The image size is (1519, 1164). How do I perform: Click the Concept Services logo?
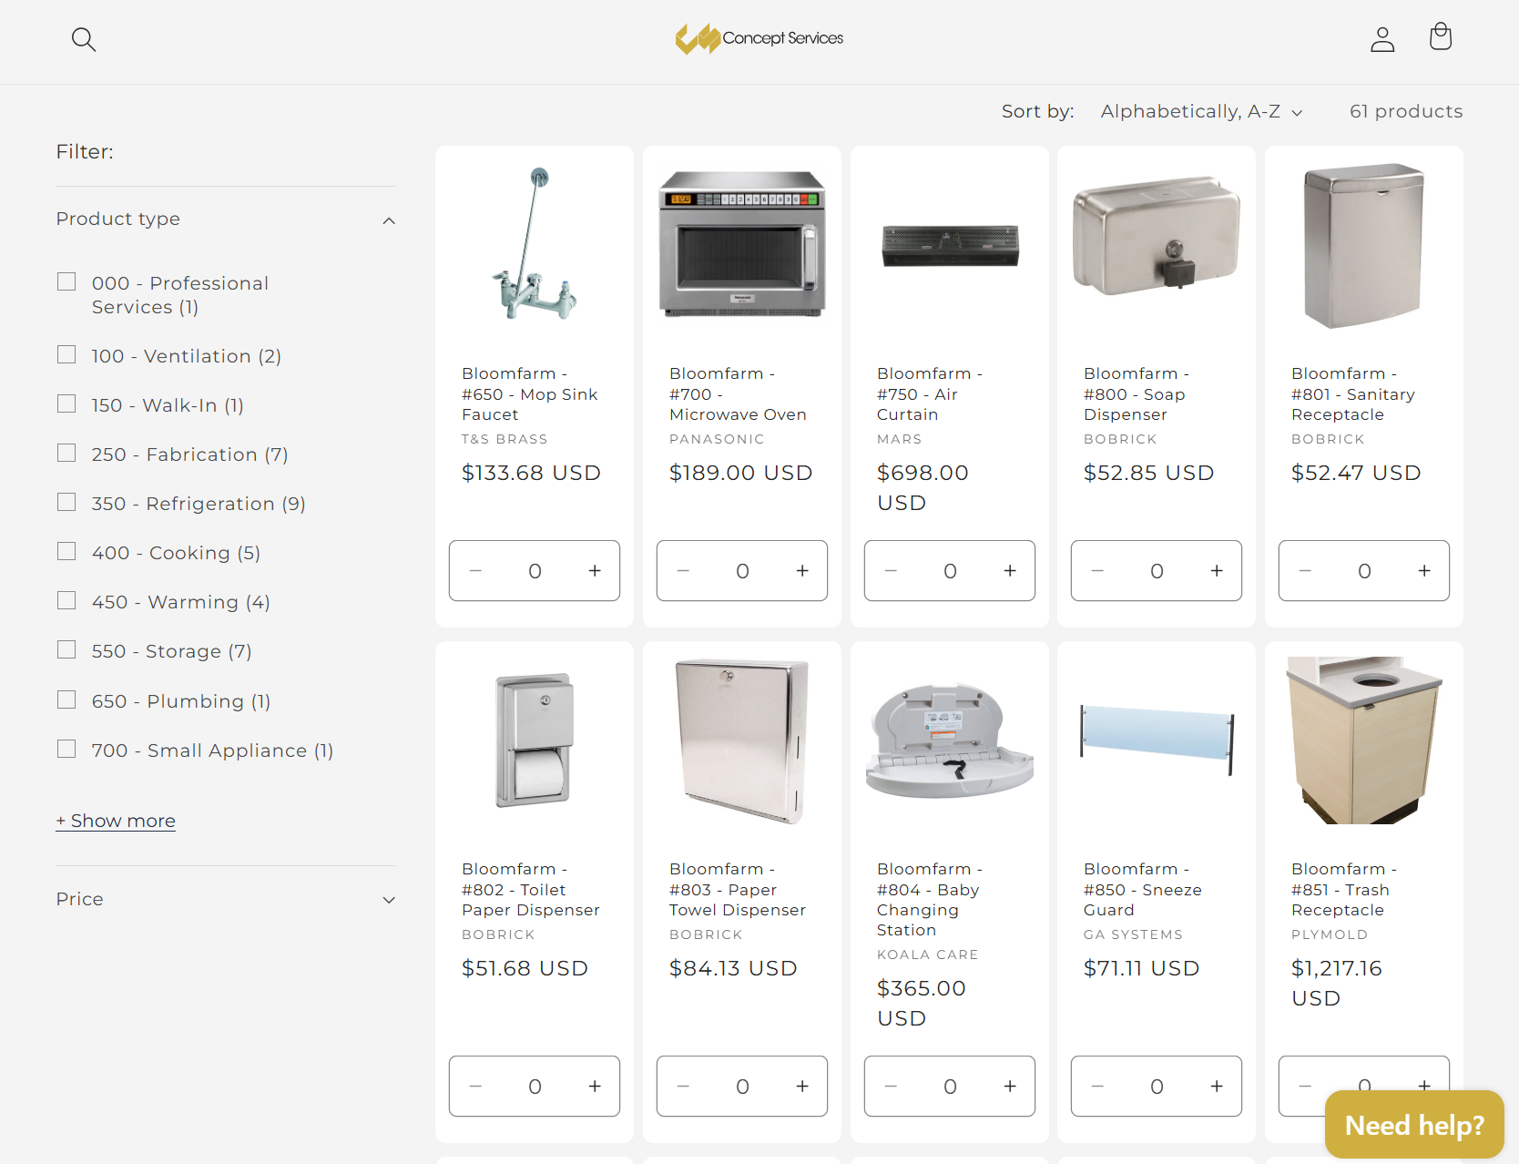click(759, 38)
